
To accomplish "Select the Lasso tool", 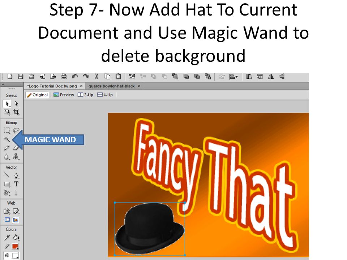I will click(16, 130).
